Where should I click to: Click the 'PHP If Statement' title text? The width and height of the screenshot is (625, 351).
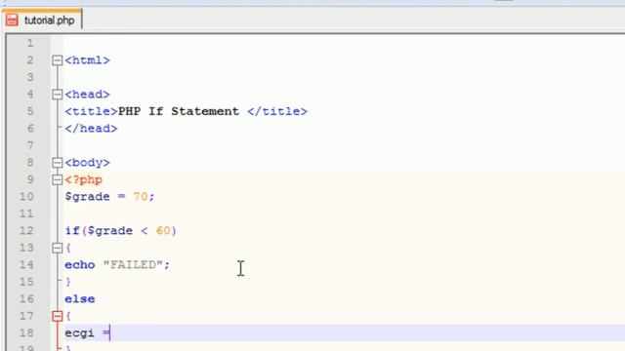(x=179, y=111)
